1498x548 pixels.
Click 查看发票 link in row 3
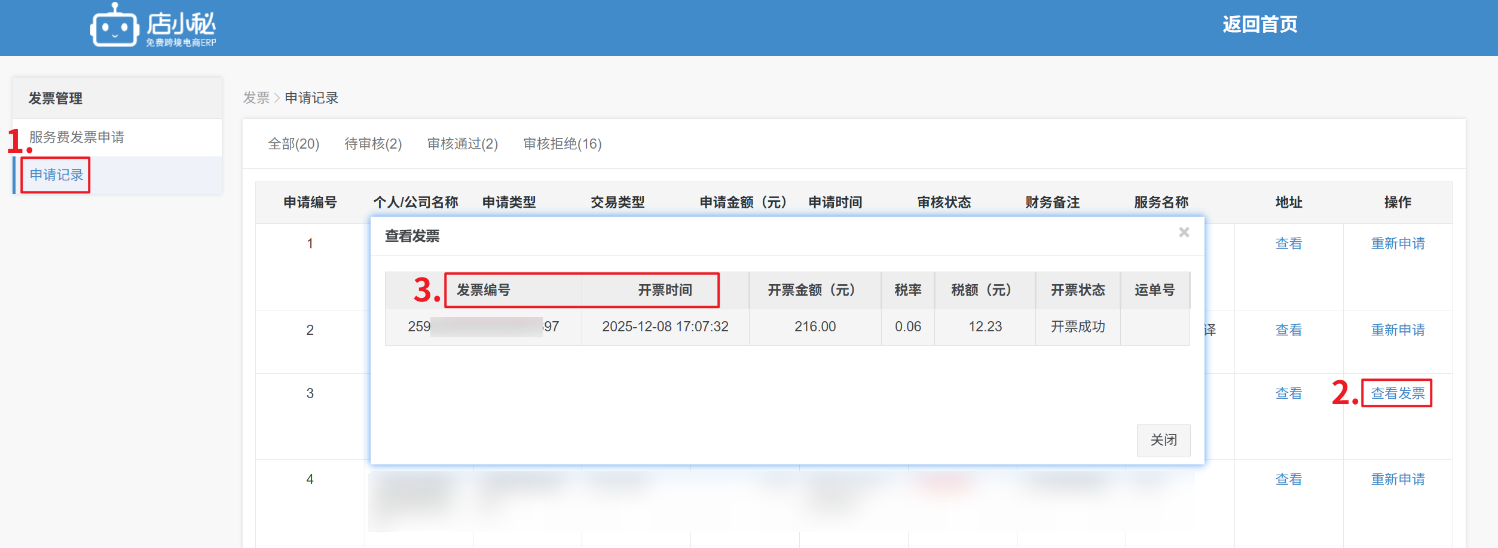1397,393
